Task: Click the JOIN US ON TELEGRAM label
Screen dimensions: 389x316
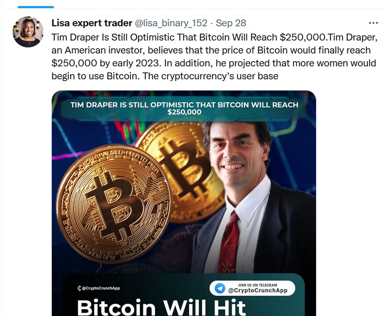Action: click(x=257, y=285)
